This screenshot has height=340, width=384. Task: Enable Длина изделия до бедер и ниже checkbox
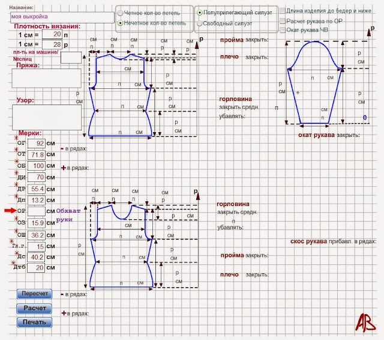283,11
